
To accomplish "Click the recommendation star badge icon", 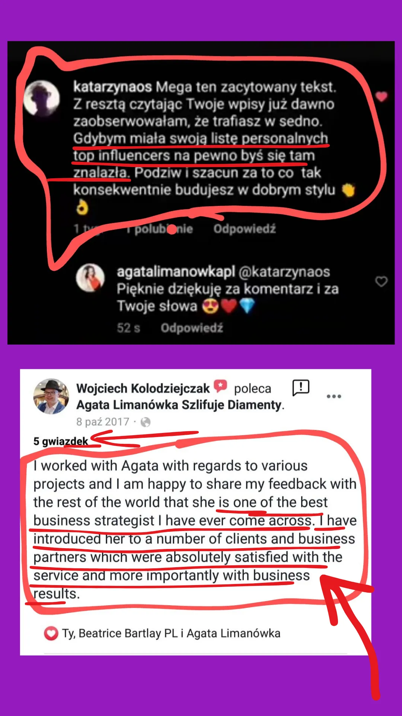I will coord(220,386).
